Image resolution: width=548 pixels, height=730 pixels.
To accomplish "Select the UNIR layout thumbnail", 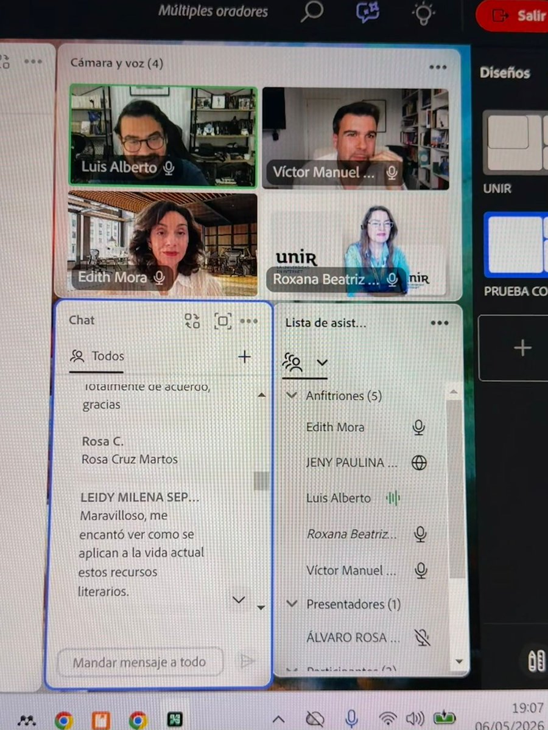I will click(515, 142).
